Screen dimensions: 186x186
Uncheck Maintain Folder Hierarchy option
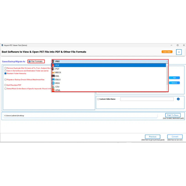point(5,73)
